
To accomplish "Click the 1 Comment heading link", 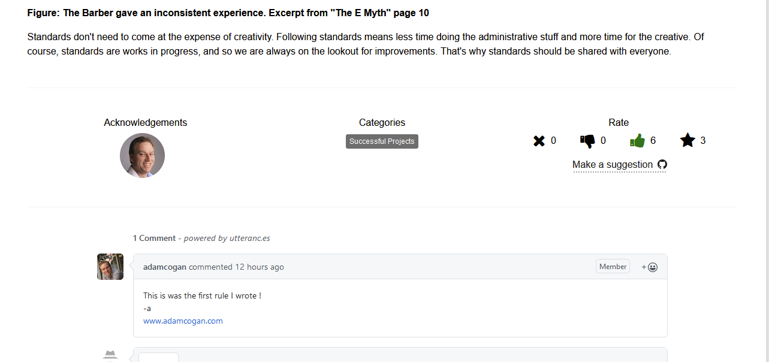I will coord(155,238).
